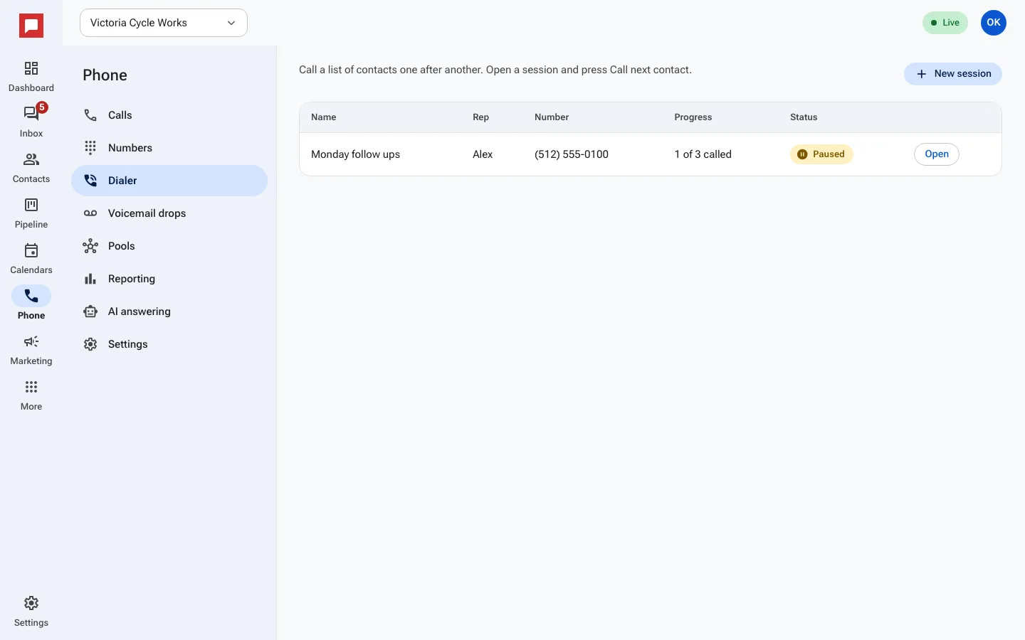Click the Reporting bar chart icon
Viewport: 1025px width, 640px height.
click(x=90, y=279)
